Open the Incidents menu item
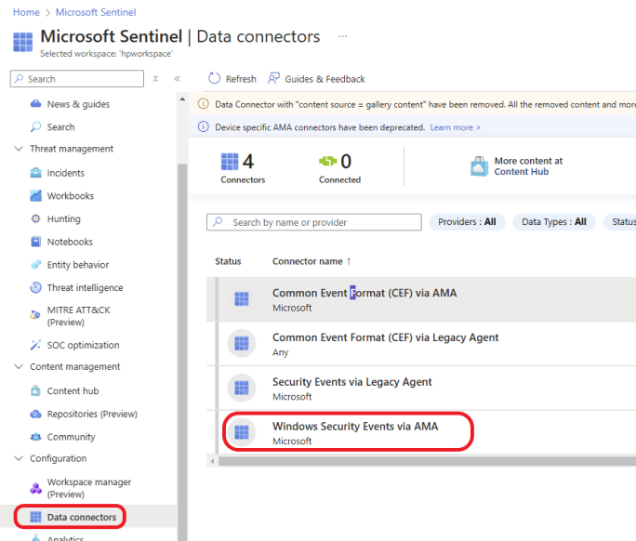 (66, 173)
